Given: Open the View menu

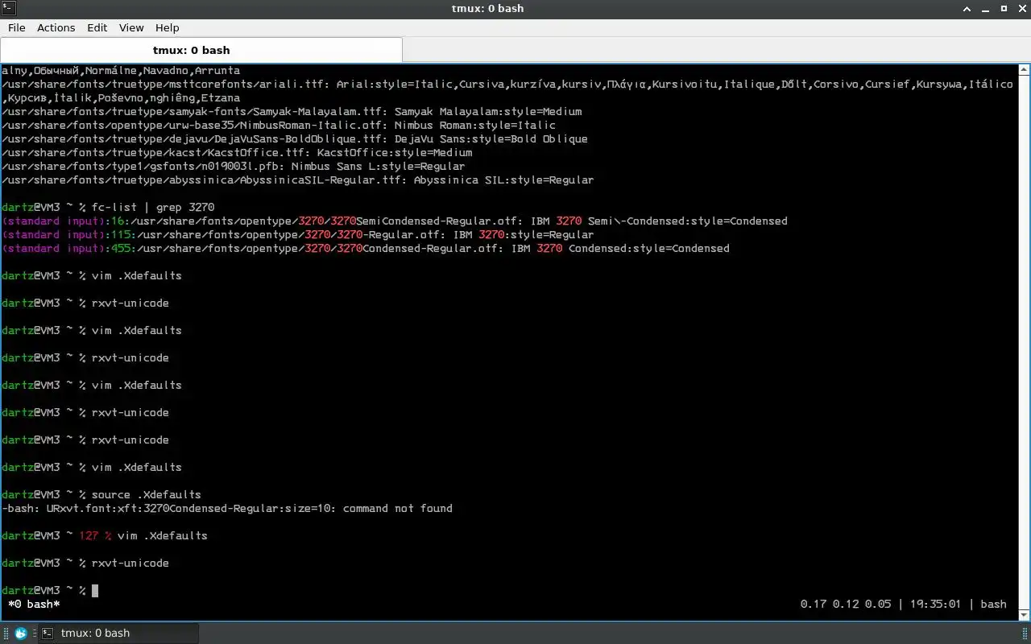Looking at the screenshot, I should tap(131, 27).
